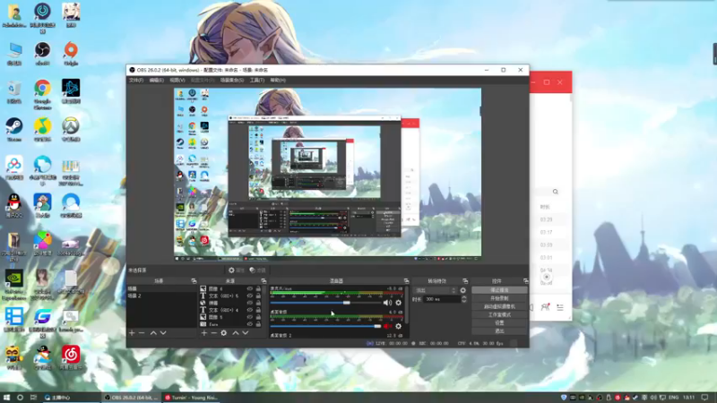Open the Windows Start menu
This screenshot has width=717, height=403.
click(x=6, y=398)
